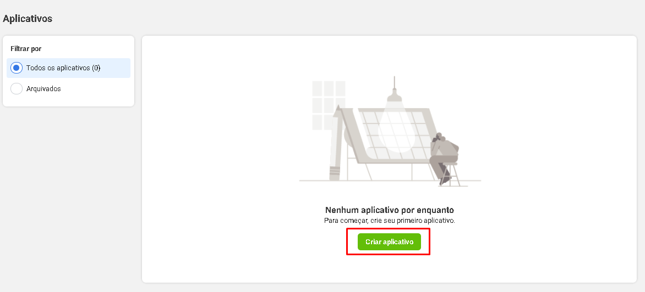
Task: Click the floor line beneath the illustration
Action: coord(390,181)
